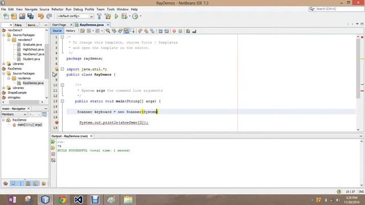Open OneNote from the Windows taskbar
The image size is (365, 205).
(12, 200)
